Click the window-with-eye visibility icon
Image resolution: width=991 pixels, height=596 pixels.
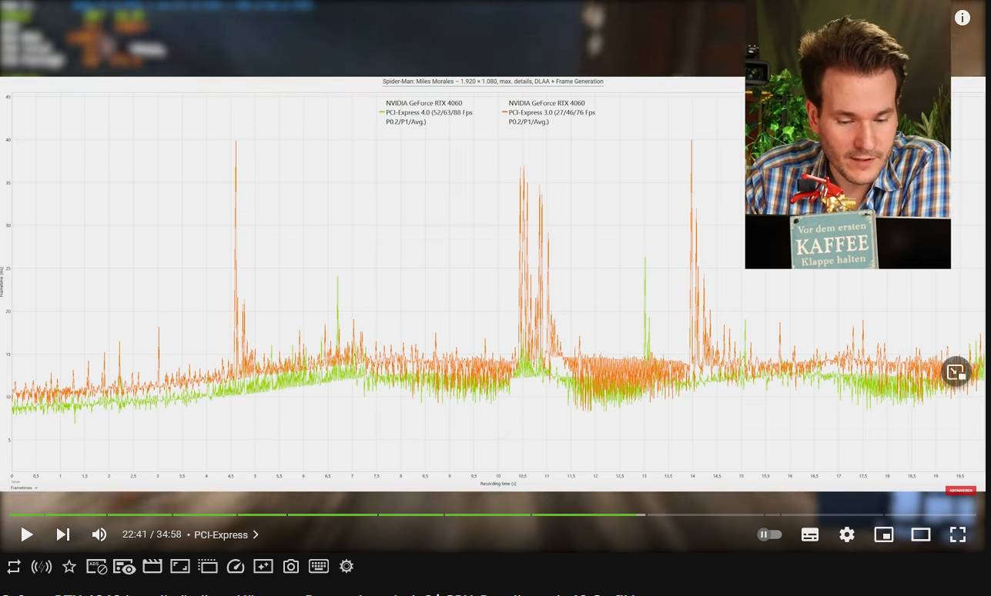124,567
